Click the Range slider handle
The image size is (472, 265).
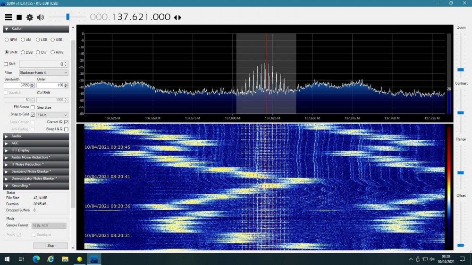[461, 173]
